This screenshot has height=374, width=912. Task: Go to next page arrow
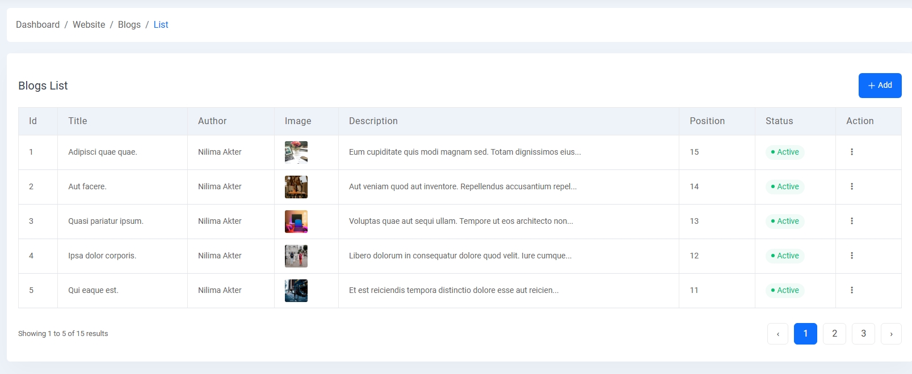click(891, 334)
